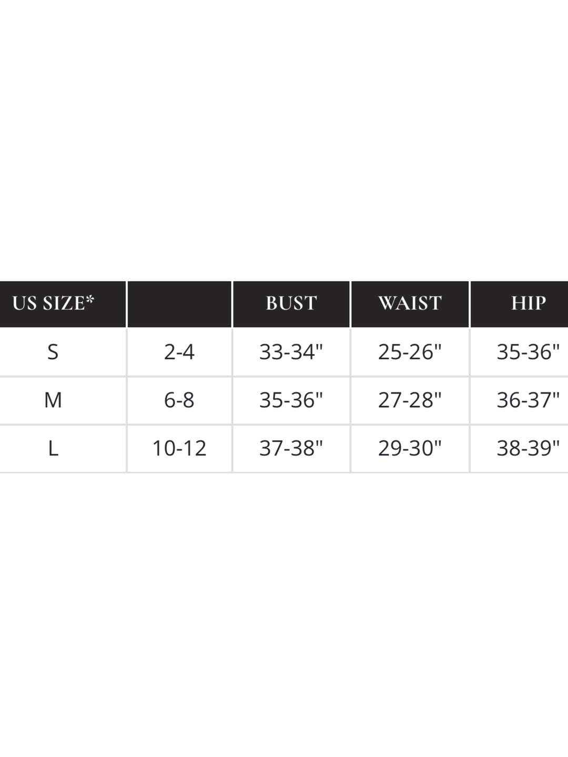The height and width of the screenshot is (757, 568).
Task: Click the 37-38" bust measurement
Action: point(291,448)
